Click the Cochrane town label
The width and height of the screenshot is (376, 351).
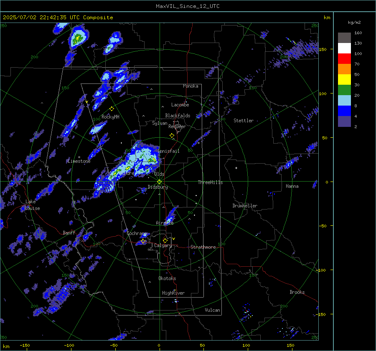[137, 233]
